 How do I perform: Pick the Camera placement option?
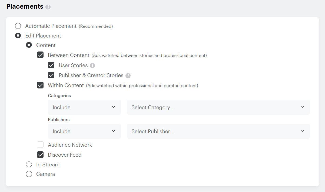[29, 174]
